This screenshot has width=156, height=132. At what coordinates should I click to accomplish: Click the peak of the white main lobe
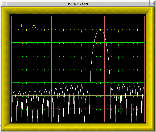tap(100, 29)
